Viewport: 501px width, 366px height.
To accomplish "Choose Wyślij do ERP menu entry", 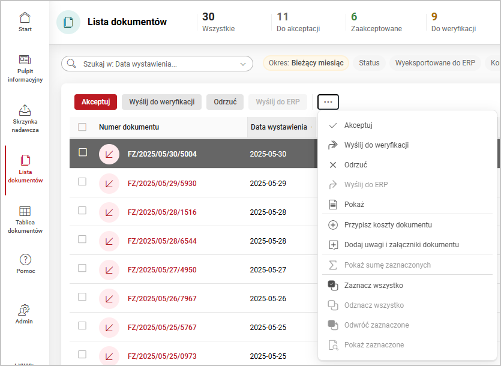I will pos(407,185).
